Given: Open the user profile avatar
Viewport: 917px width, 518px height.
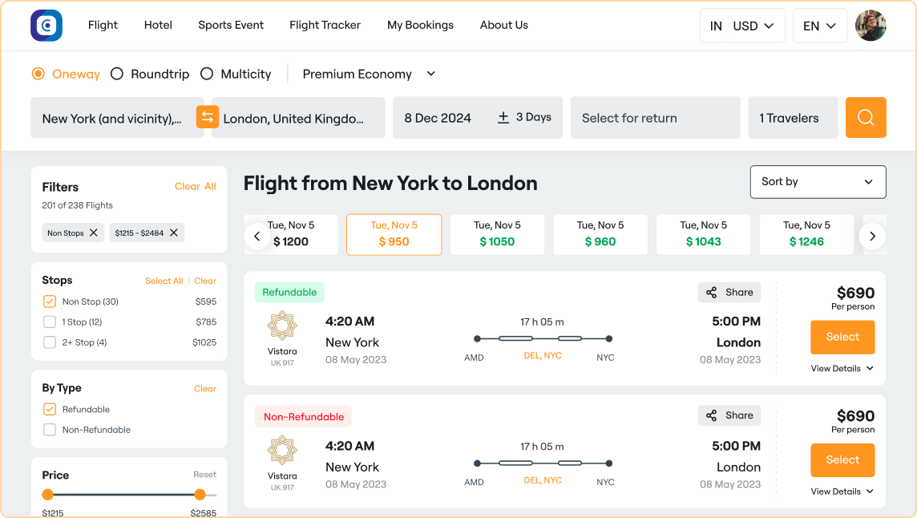Looking at the screenshot, I should 871,26.
